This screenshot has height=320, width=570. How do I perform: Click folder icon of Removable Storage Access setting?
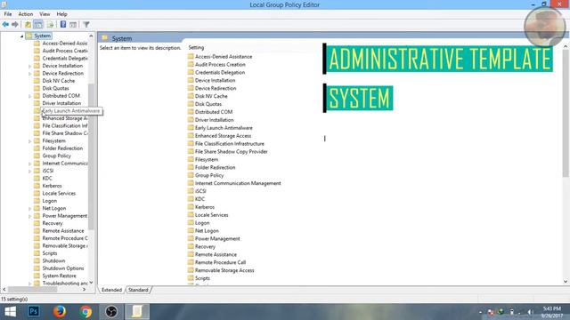coord(191,270)
